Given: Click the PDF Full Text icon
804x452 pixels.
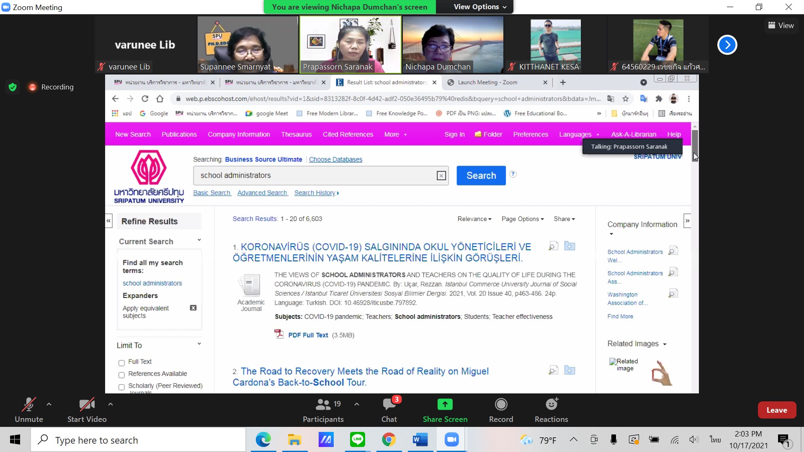Looking at the screenshot, I should coord(279,334).
